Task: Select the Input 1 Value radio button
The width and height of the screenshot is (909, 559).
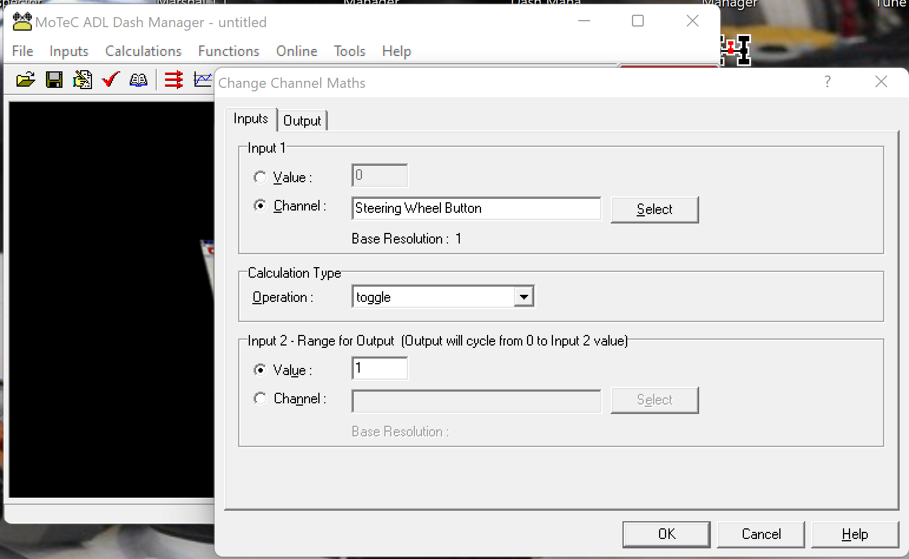Action: click(260, 177)
